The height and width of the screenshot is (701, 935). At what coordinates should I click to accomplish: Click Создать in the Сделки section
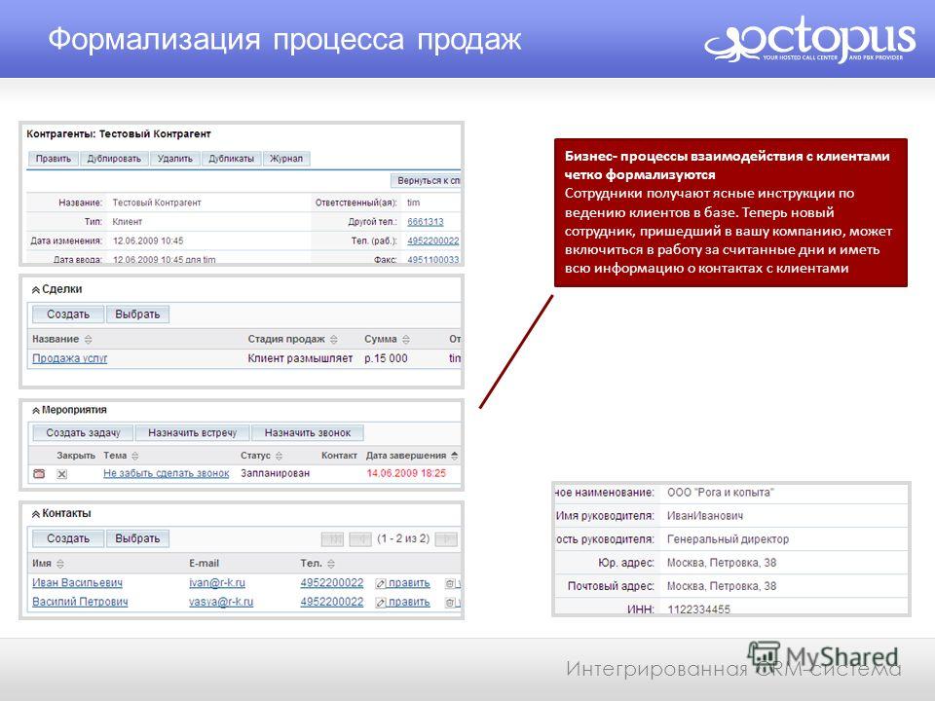click(68, 314)
